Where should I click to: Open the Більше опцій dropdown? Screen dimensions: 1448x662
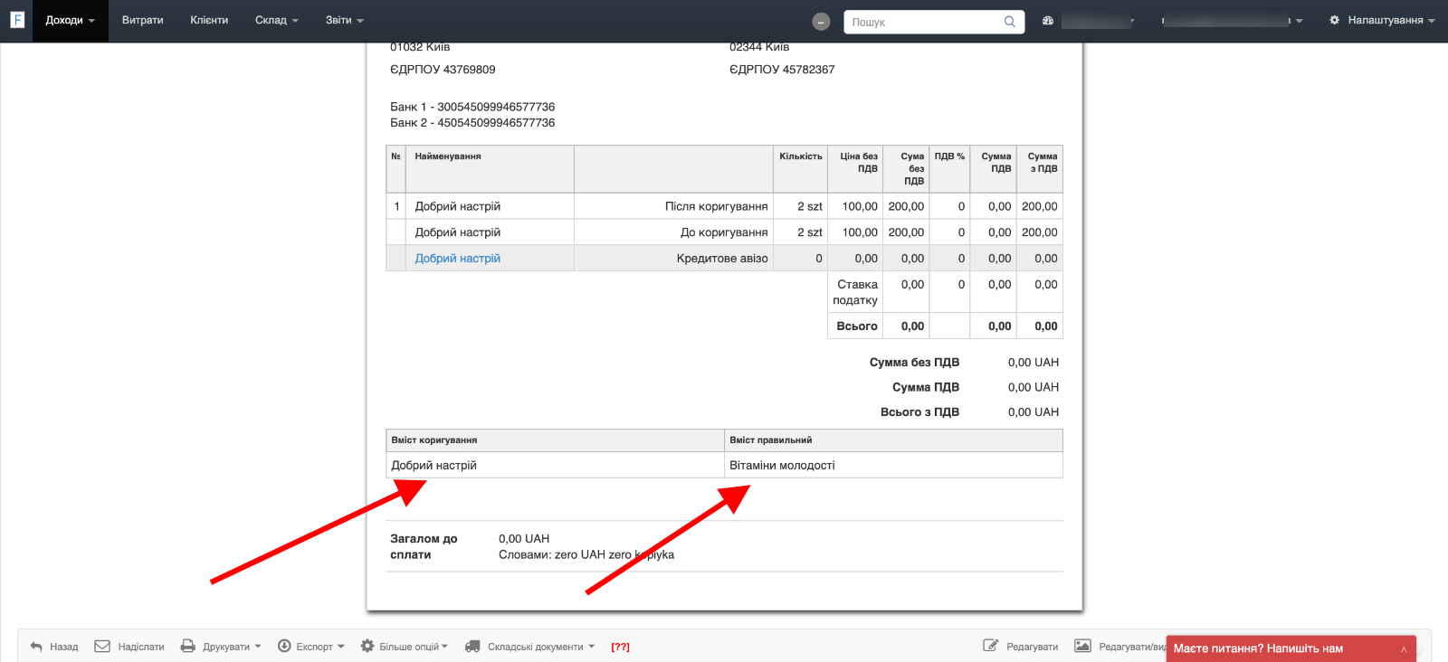pyautogui.click(x=405, y=647)
